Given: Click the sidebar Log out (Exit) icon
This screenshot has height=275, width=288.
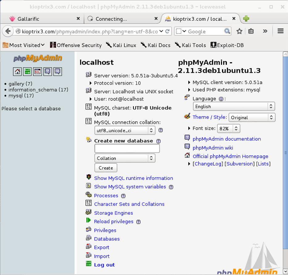Looking at the screenshot, I should pos(27,71).
